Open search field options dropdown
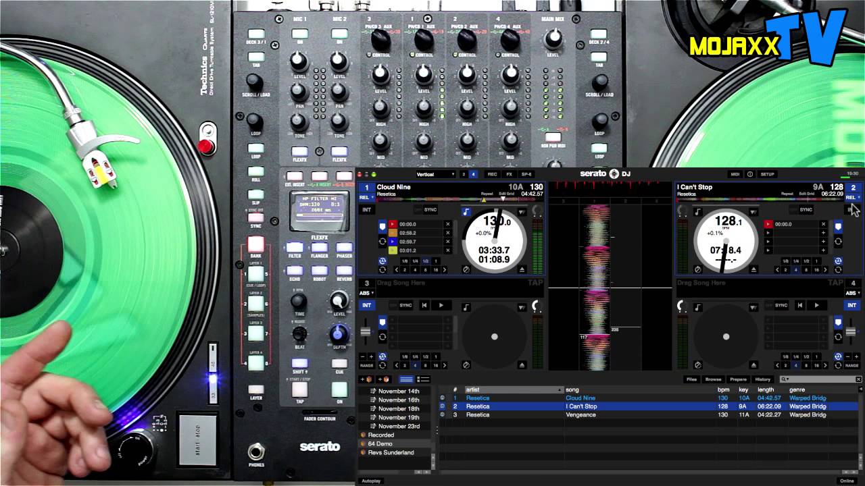 tap(785, 379)
